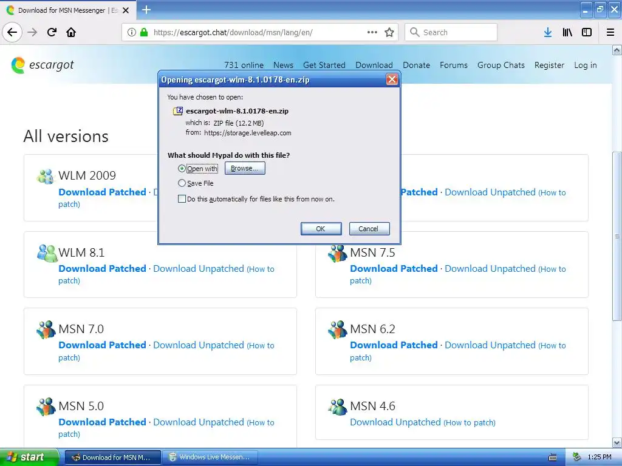Go back with the browser back arrow

pos(12,32)
